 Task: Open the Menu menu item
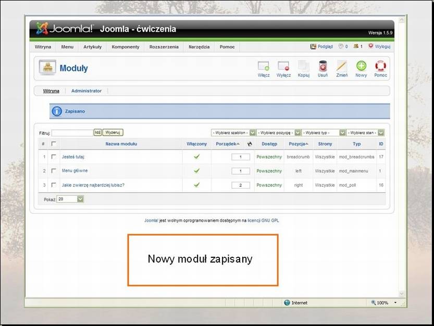pyautogui.click(x=67, y=47)
